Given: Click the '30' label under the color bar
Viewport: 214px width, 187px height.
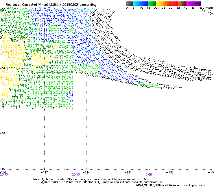Looking at the screenshot, I should click(171, 8).
